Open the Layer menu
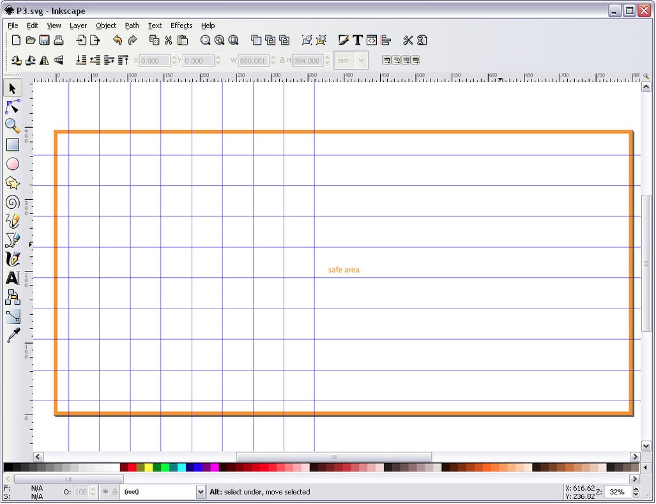The width and height of the screenshot is (656, 504). 78,26
